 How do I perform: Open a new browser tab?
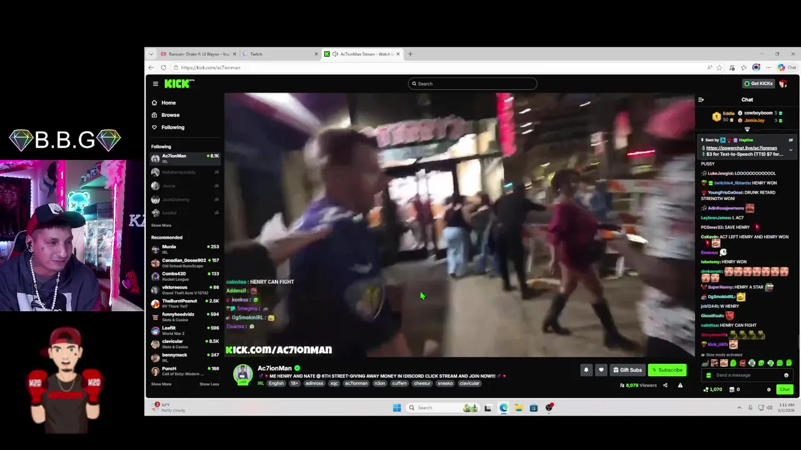[411, 54]
